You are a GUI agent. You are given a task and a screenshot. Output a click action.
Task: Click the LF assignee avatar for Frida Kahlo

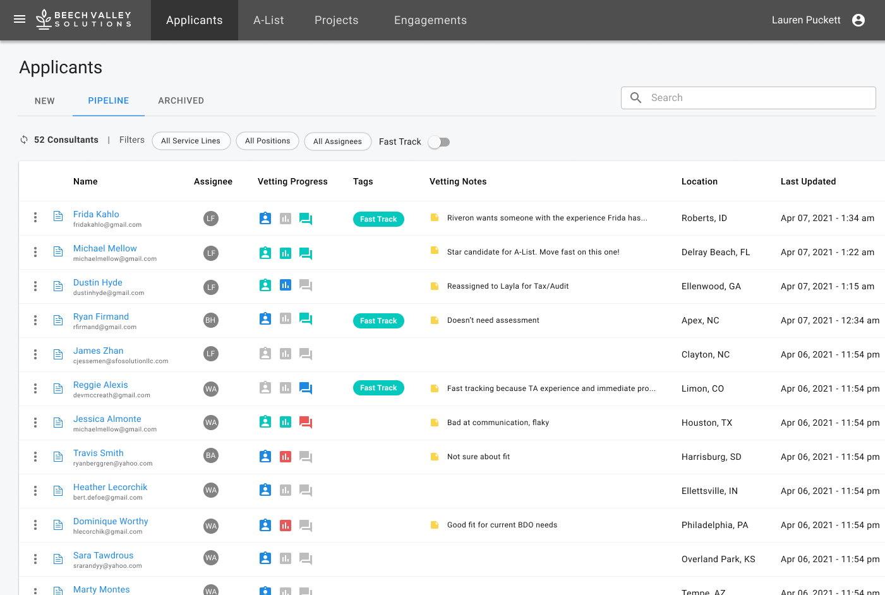210,218
